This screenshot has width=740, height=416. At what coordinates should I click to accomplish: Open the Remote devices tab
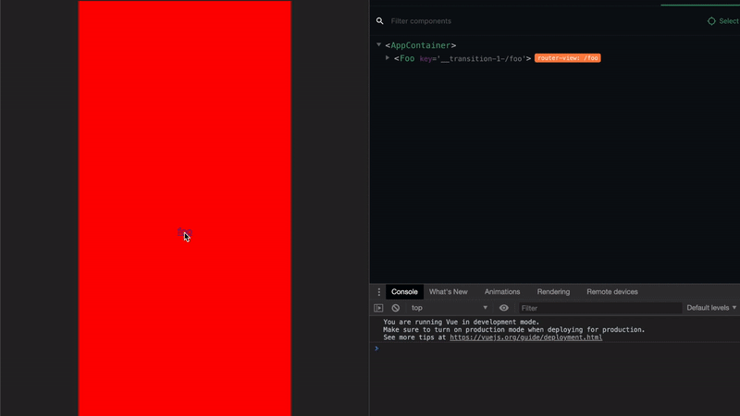click(611, 292)
